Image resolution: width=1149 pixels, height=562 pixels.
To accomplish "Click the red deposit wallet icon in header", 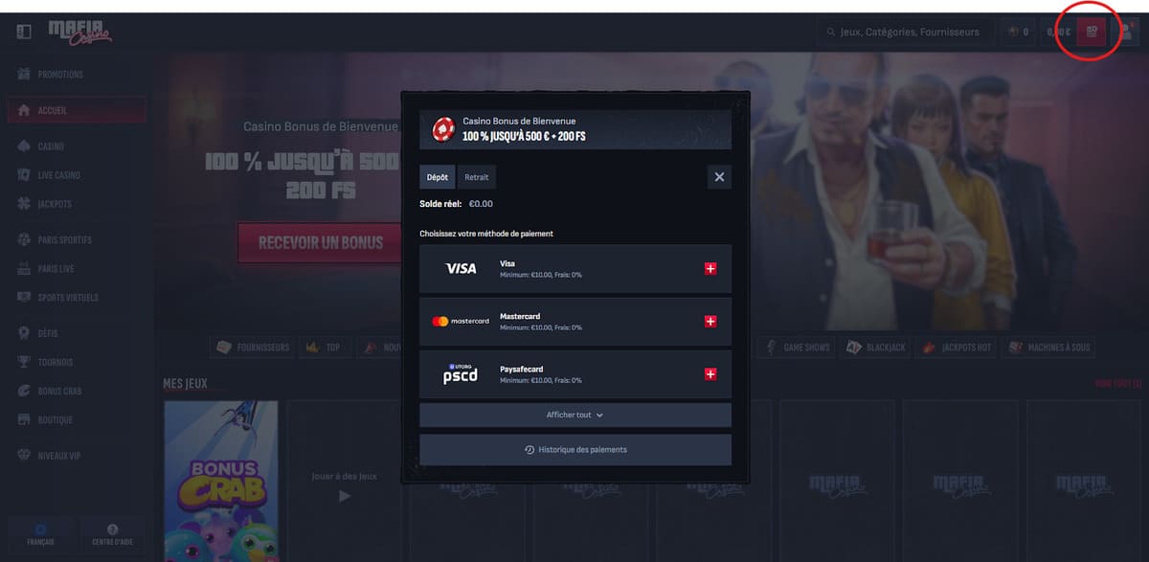I will click(x=1091, y=32).
